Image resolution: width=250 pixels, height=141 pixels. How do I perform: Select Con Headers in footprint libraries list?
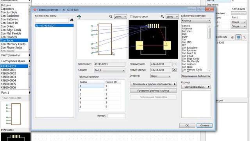click(189, 64)
